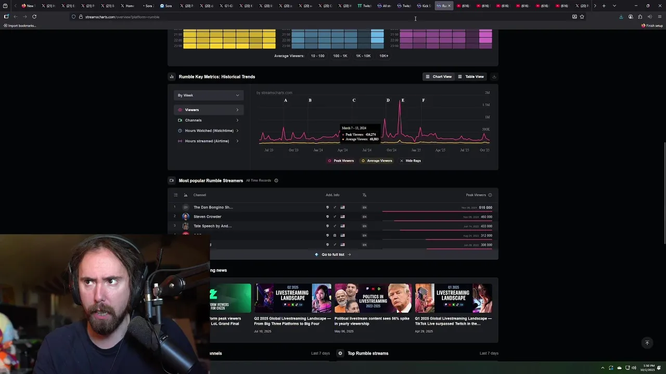Open The Dan Bongino Sh... channel
The width and height of the screenshot is (666, 374).
(213, 207)
